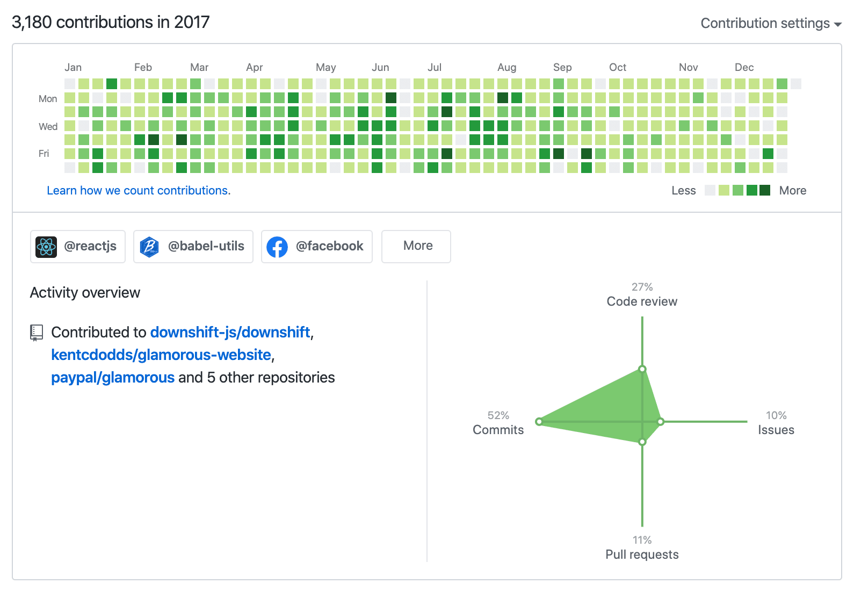The image size is (854, 591).
Task: Click the Commits vertex on the activity graph
Action: tap(540, 422)
